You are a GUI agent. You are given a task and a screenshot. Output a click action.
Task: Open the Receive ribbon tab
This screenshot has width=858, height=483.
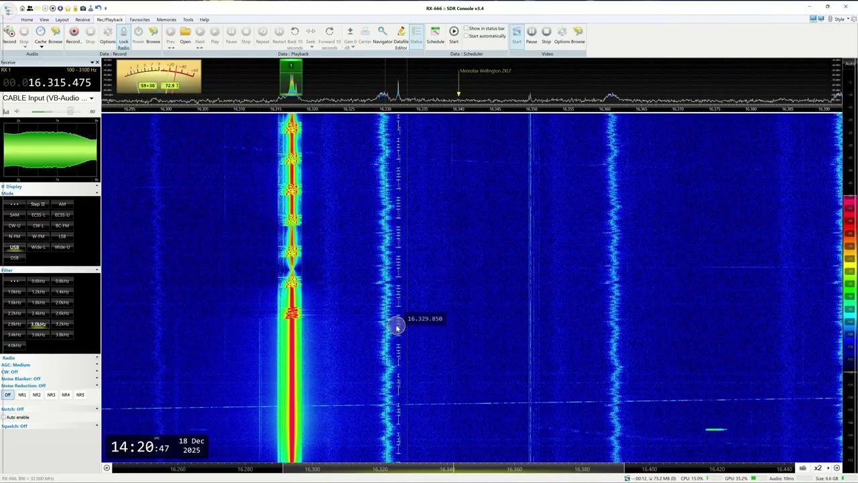coord(82,19)
